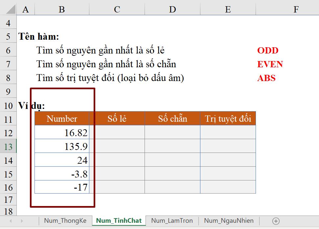Select column B header
Viewport: 319px width, 229px height.
click(x=61, y=9)
